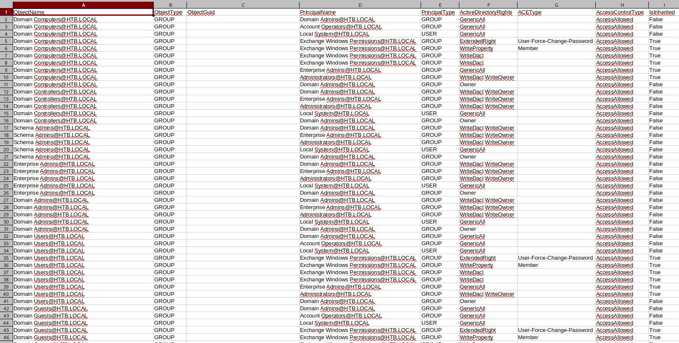The width and height of the screenshot is (679, 343).
Task: Select column F header
Action: (x=488, y=5)
